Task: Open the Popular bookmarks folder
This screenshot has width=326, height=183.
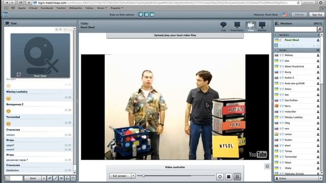Action: (x=117, y=8)
